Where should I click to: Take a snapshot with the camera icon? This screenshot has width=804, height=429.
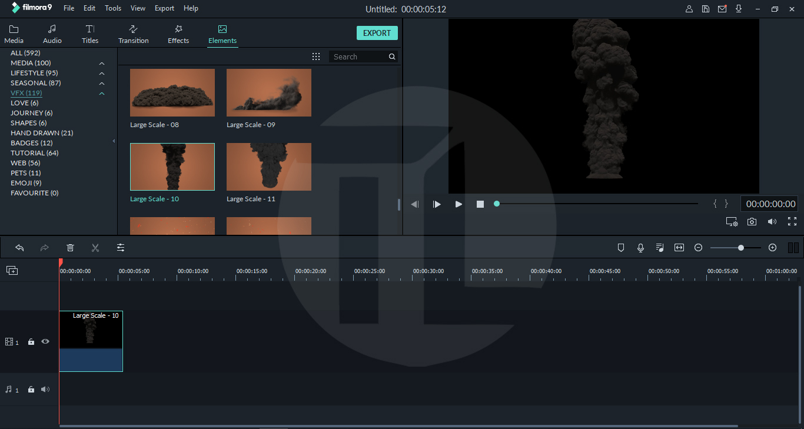click(752, 222)
